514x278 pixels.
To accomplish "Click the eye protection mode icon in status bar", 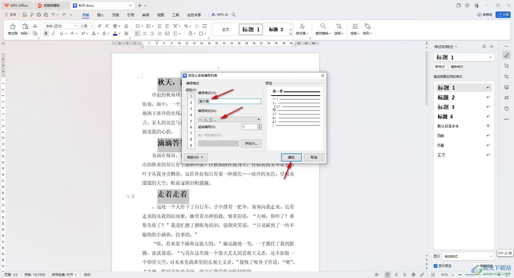I will click(377, 275).
